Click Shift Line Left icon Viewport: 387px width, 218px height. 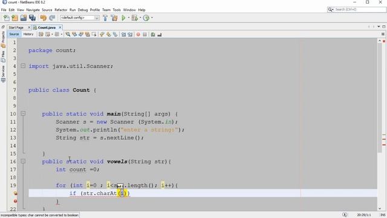coord(123,35)
